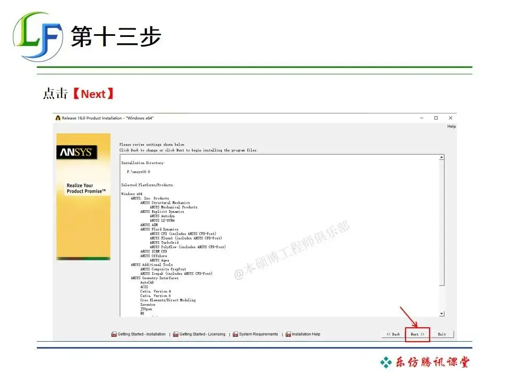Click the ANSYS title bar icon
Image resolution: width=513 pixels, height=385 pixels.
[58, 118]
